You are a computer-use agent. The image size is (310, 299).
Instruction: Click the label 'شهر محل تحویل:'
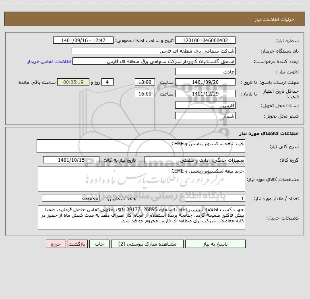pyautogui.click(x=281, y=116)
